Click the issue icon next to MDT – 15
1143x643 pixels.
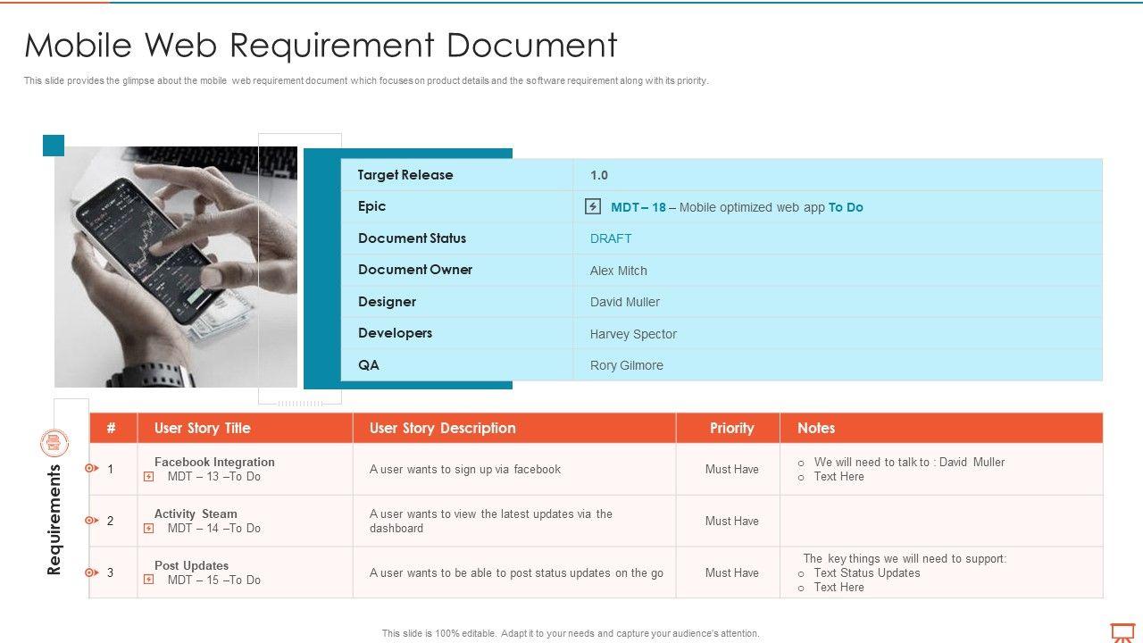(x=148, y=580)
